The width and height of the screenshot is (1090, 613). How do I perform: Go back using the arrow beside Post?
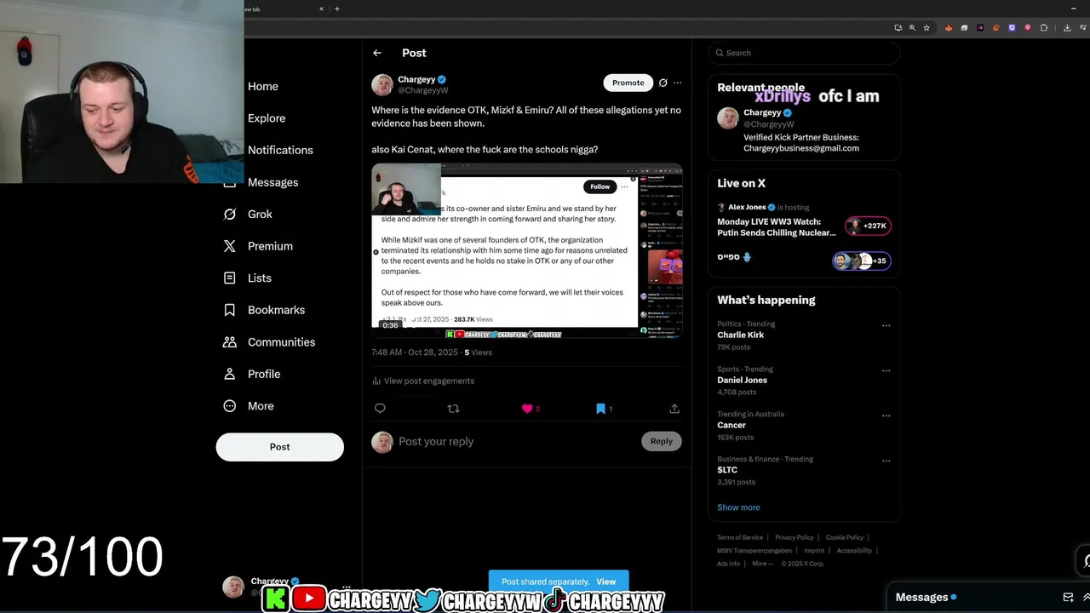click(x=377, y=53)
